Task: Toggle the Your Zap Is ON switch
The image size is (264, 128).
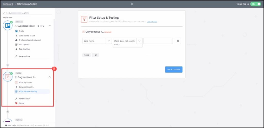Action: click(x=255, y=4)
